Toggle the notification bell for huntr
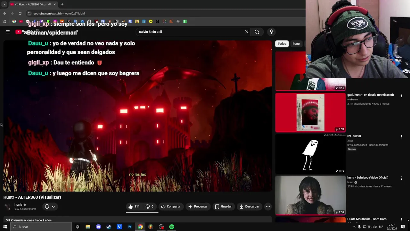 (47, 207)
